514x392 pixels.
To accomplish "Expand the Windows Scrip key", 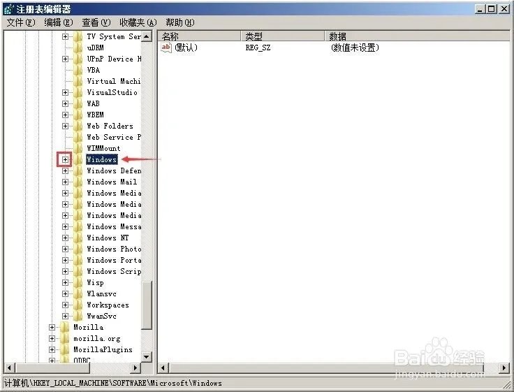I will 65,271.
